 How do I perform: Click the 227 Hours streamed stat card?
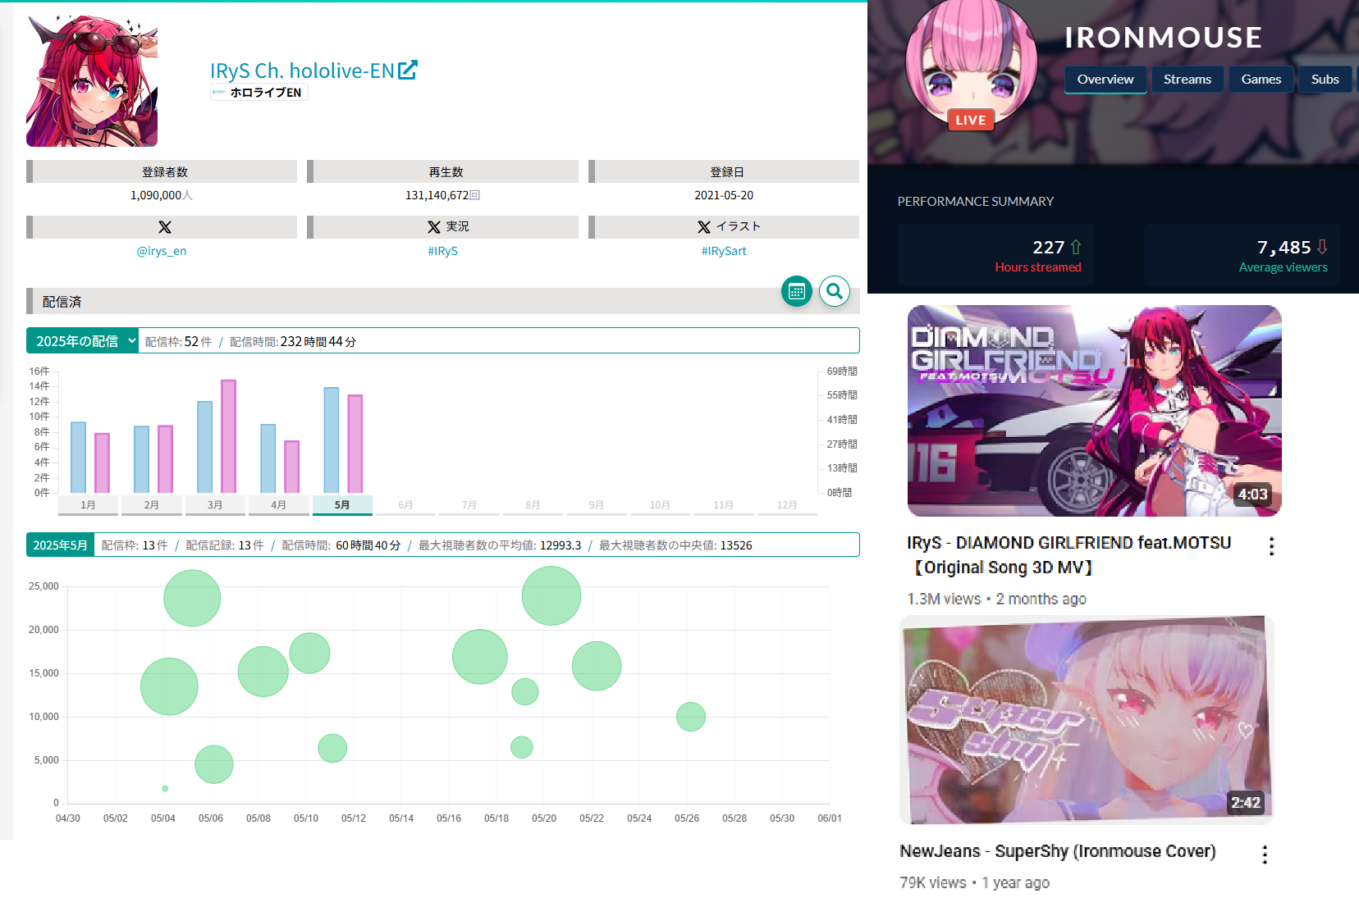point(995,255)
